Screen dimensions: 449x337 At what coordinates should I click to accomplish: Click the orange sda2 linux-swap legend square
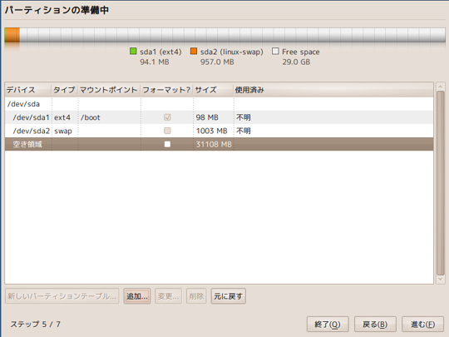click(x=194, y=52)
